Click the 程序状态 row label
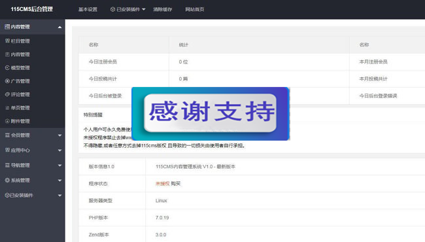Viewport: 425px width, 242px height. coord(98,184)
